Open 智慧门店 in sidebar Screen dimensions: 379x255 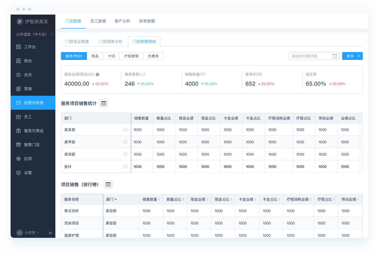(33, 144)
